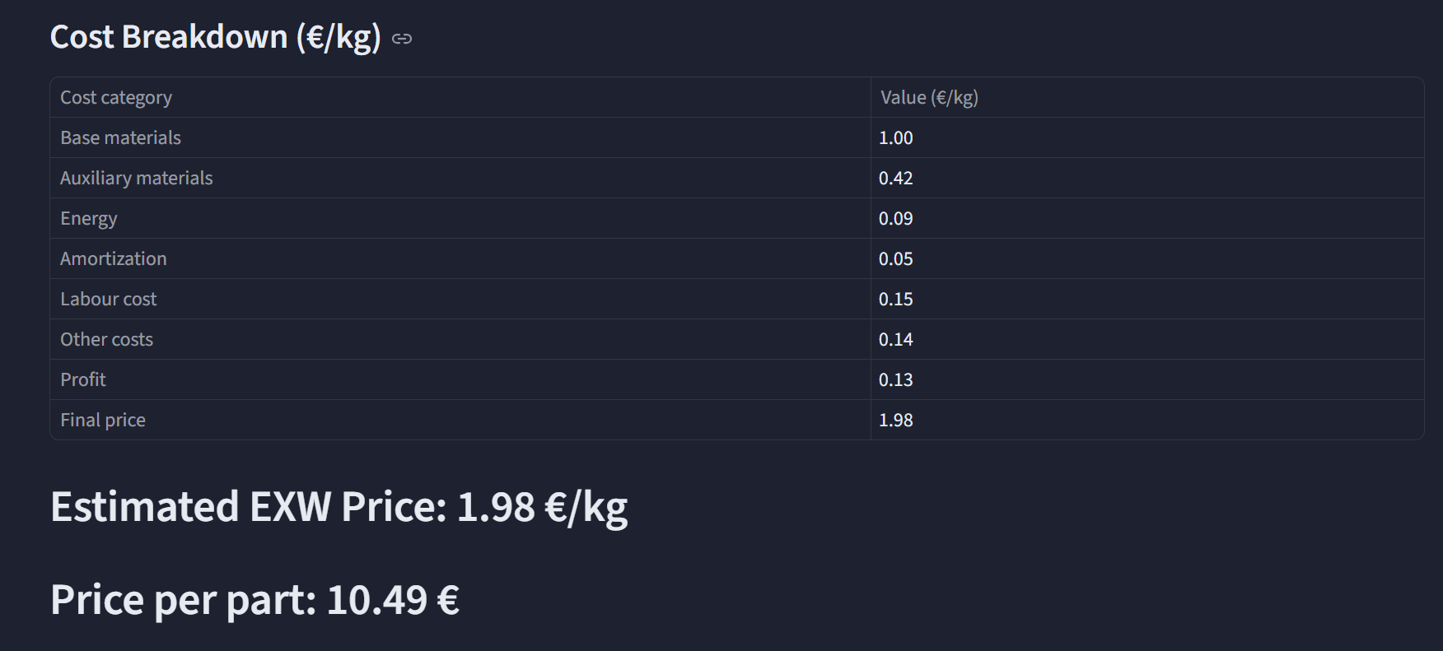
Task: Click the Price per part heading
Action: (255, 599)
